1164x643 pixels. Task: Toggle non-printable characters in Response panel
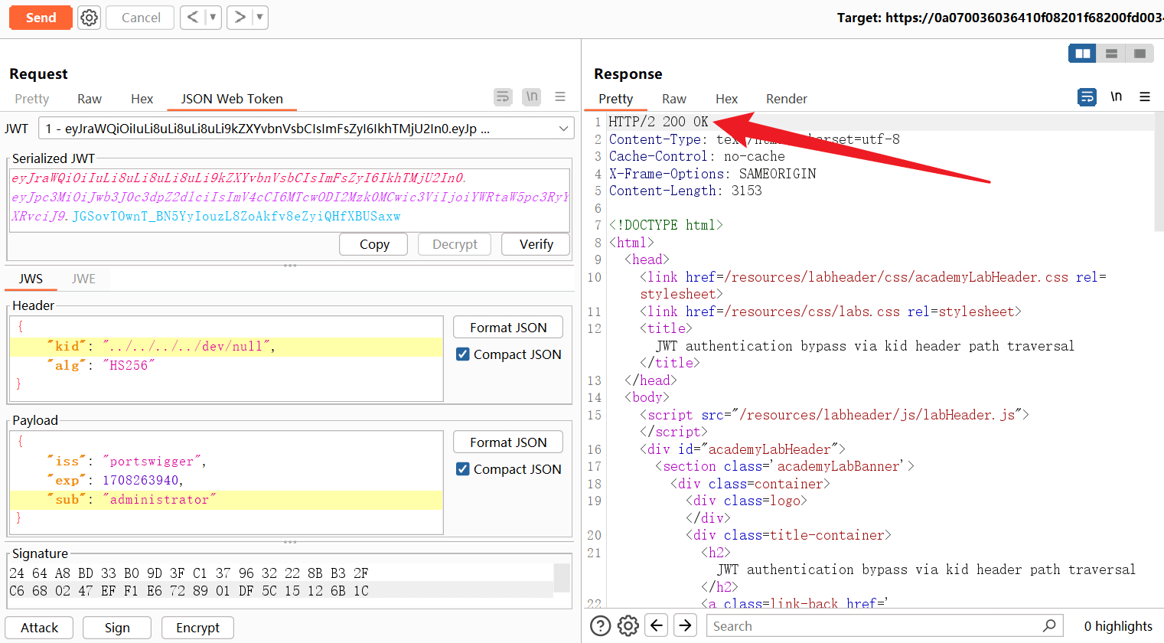[1116, 96]
